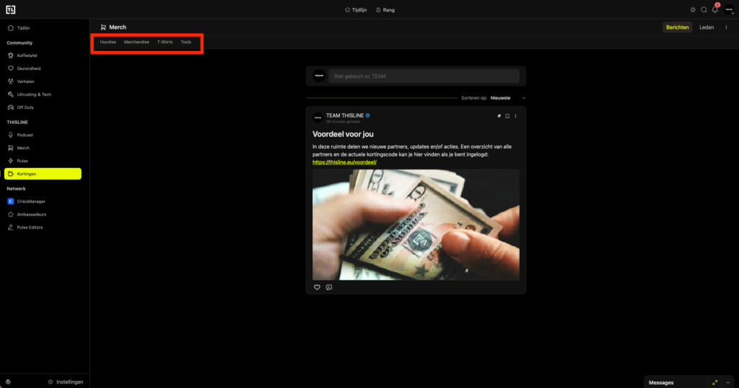
Task: Open the Merch header three-dot menu
Action: click(x=726, y=27)
